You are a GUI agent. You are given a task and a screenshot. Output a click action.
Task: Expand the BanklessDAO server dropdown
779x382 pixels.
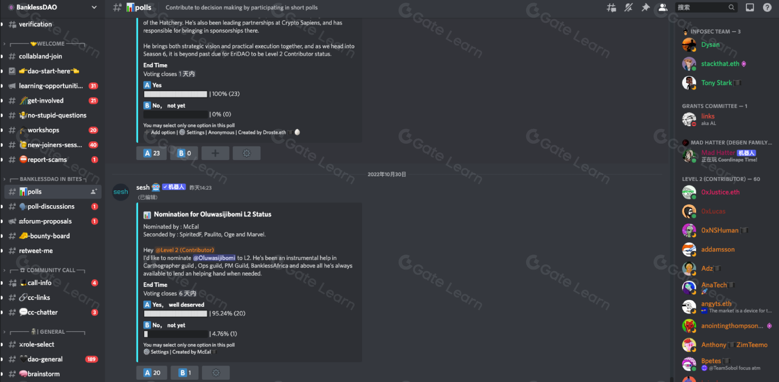tap(94, 7)
